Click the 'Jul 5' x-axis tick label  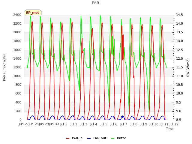[x=104, y=124]
